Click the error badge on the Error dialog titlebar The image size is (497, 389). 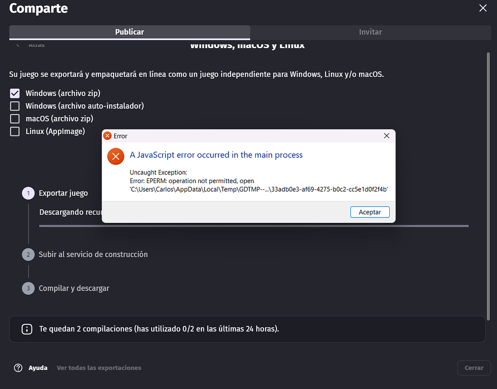[107, 135]
